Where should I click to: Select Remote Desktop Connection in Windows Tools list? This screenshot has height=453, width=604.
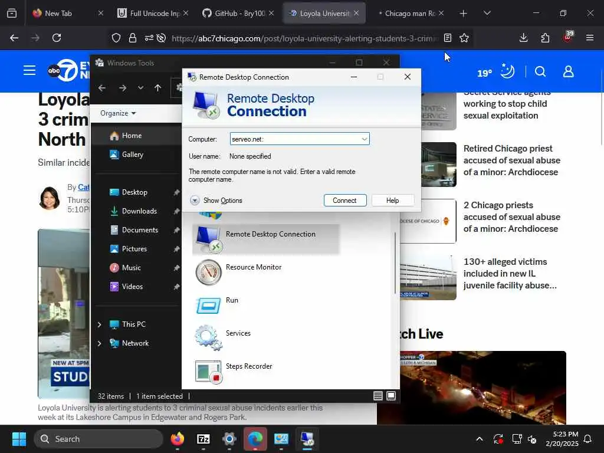click(266, 239)
